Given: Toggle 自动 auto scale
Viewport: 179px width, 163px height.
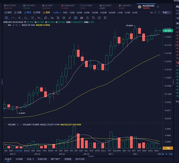Looking at the screenshot, I should pos(171,154).
